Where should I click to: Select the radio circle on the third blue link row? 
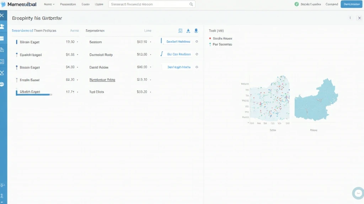pyautogui.click(x=197, y=67)
